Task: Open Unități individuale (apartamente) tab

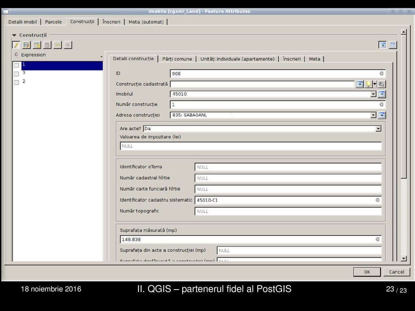Action: (237, 59)
